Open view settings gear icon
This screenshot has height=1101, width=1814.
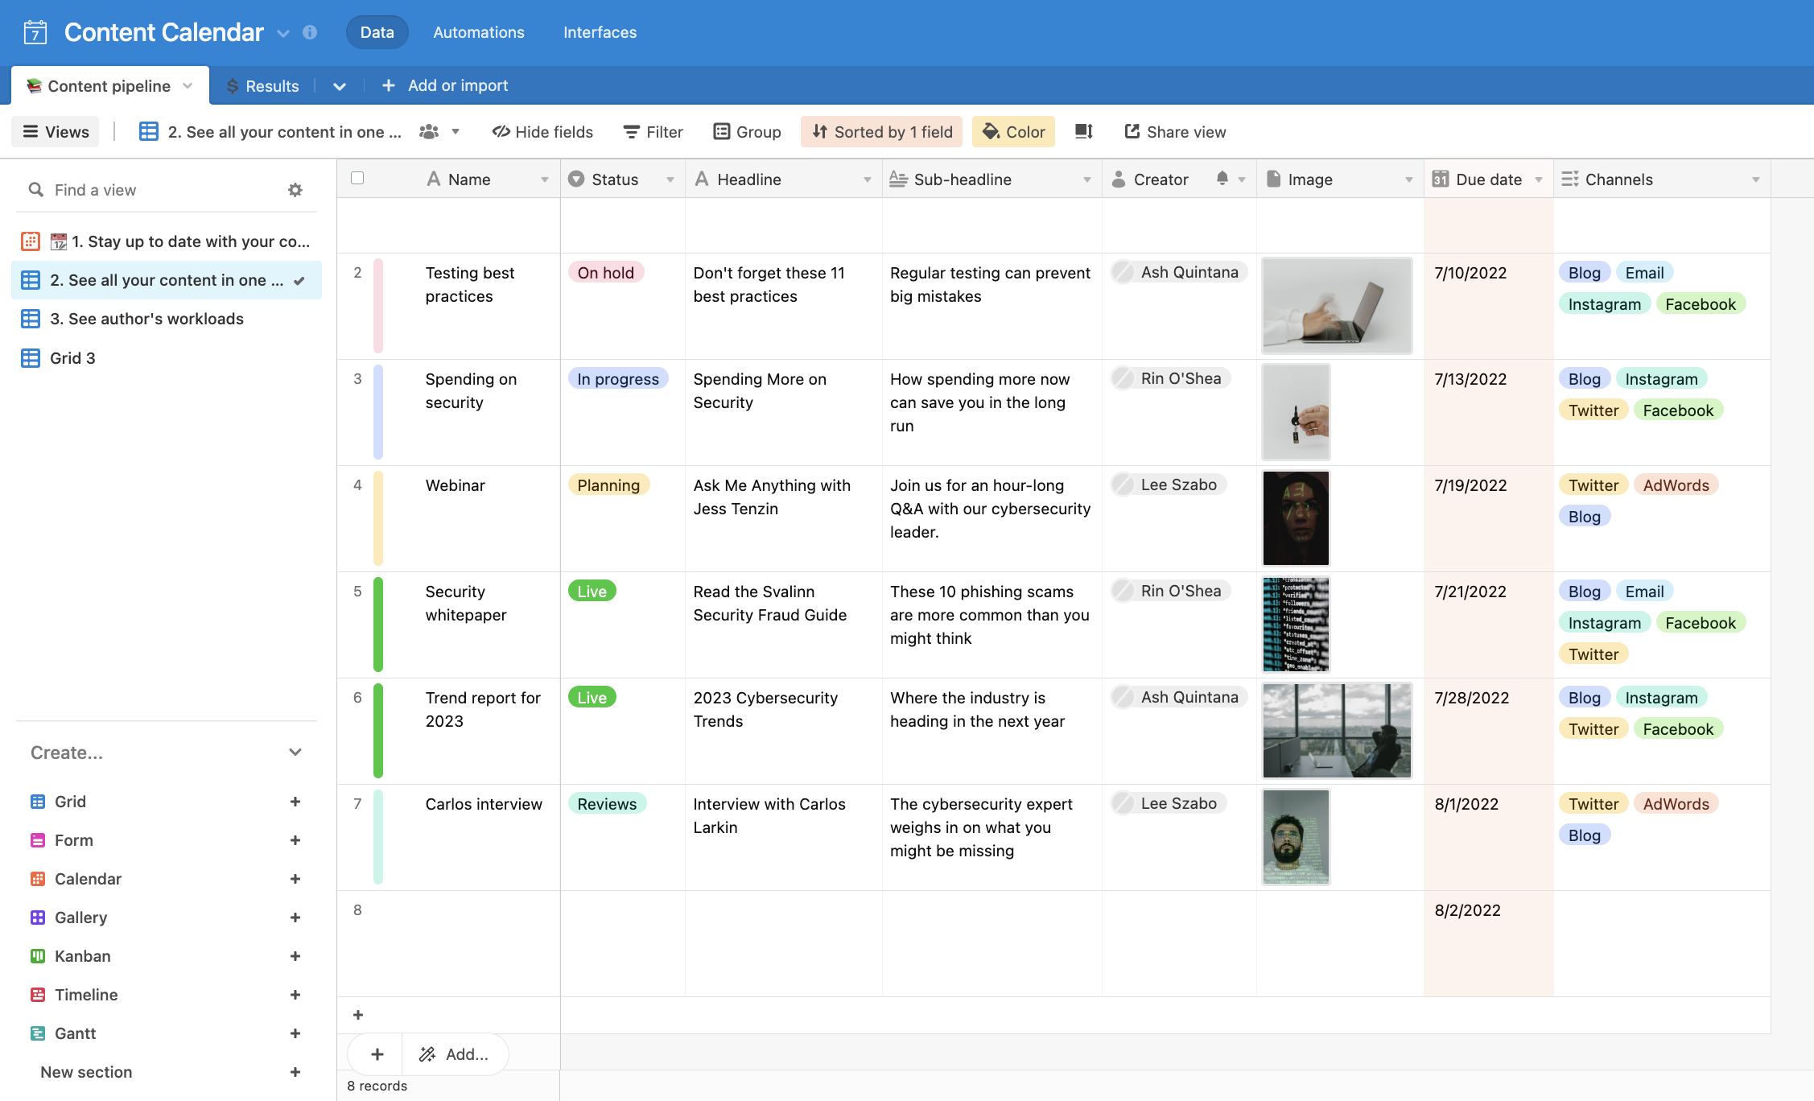pos(295,190)
